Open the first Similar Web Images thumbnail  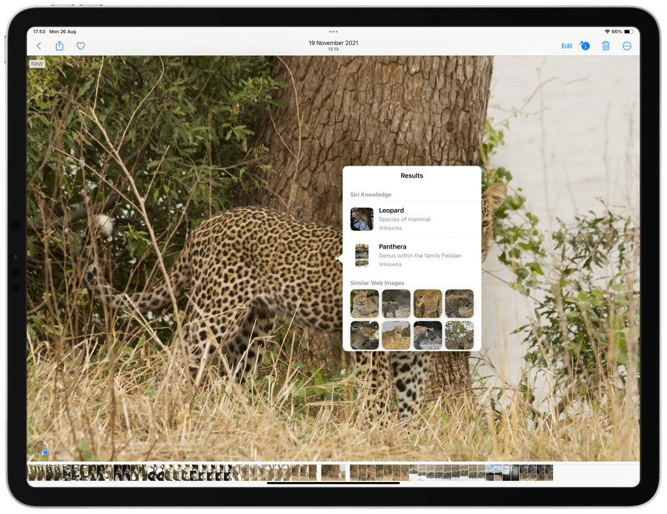point(364,303)
